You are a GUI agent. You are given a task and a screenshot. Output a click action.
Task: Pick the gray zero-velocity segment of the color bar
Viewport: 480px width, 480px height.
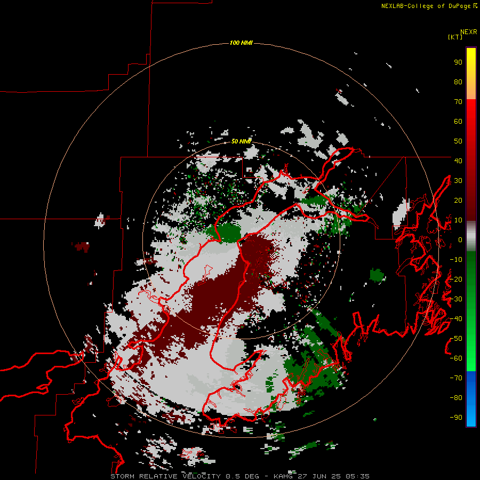coord(471,236)
